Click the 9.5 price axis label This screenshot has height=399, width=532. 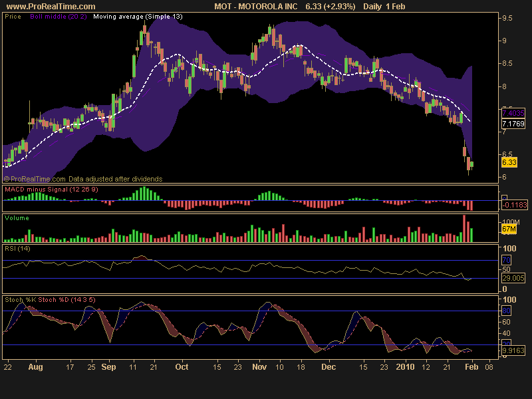507,18
